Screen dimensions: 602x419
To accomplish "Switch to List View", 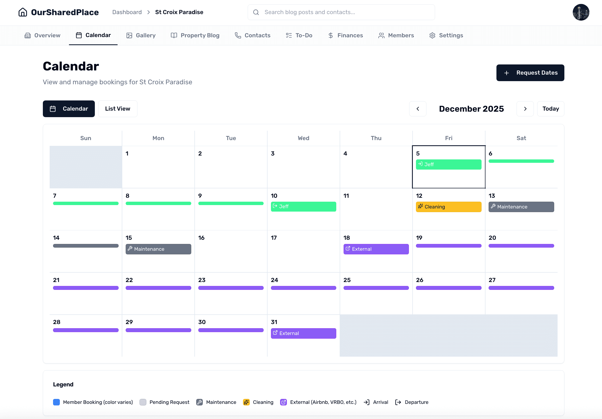I will pyautogui.click(x=118, y=109).
